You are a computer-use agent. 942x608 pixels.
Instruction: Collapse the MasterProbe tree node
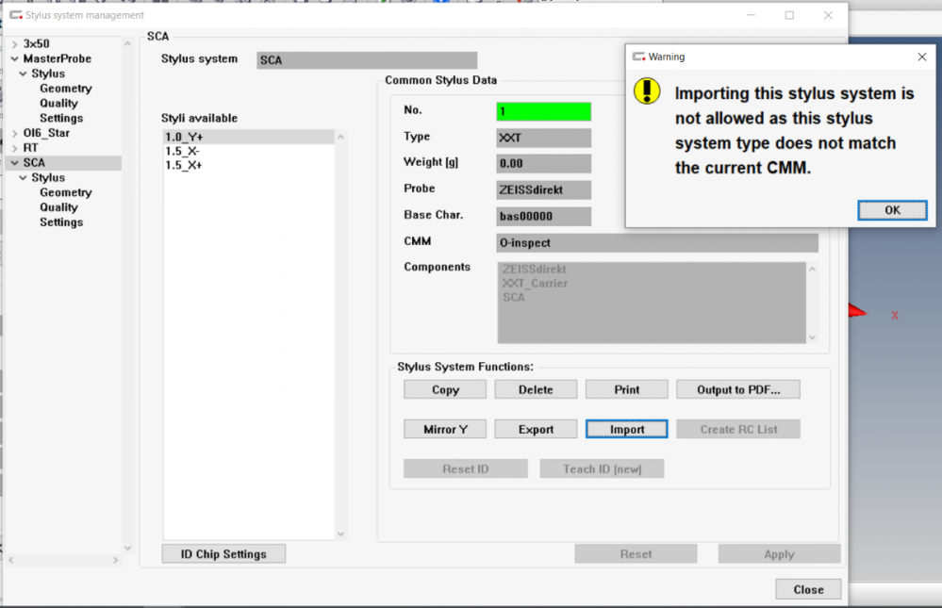pos(14,59)
